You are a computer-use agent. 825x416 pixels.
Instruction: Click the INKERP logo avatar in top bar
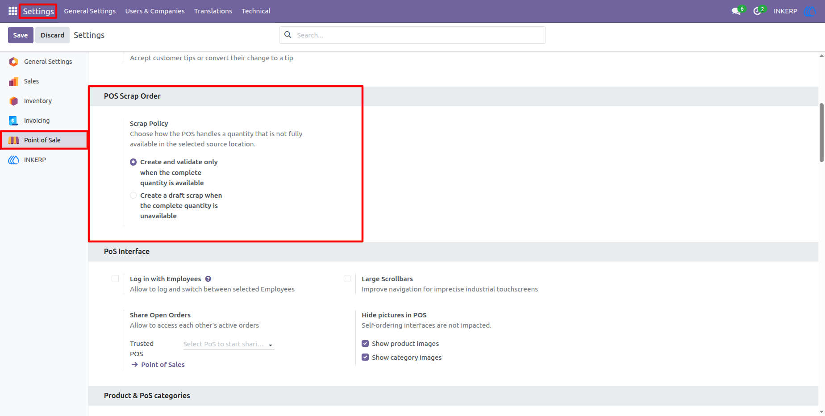pyautogui.click(x=810, y=11)
